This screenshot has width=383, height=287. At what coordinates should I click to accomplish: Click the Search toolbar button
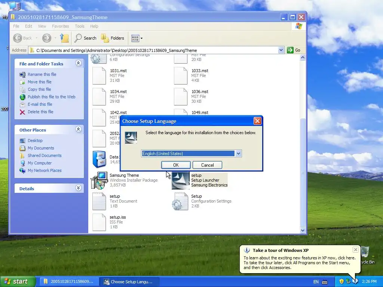click(86, 38)
